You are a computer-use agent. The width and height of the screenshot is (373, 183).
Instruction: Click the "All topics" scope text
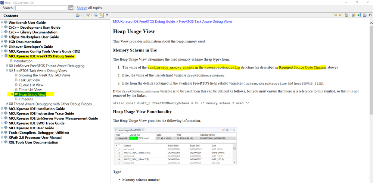point(95,8)
